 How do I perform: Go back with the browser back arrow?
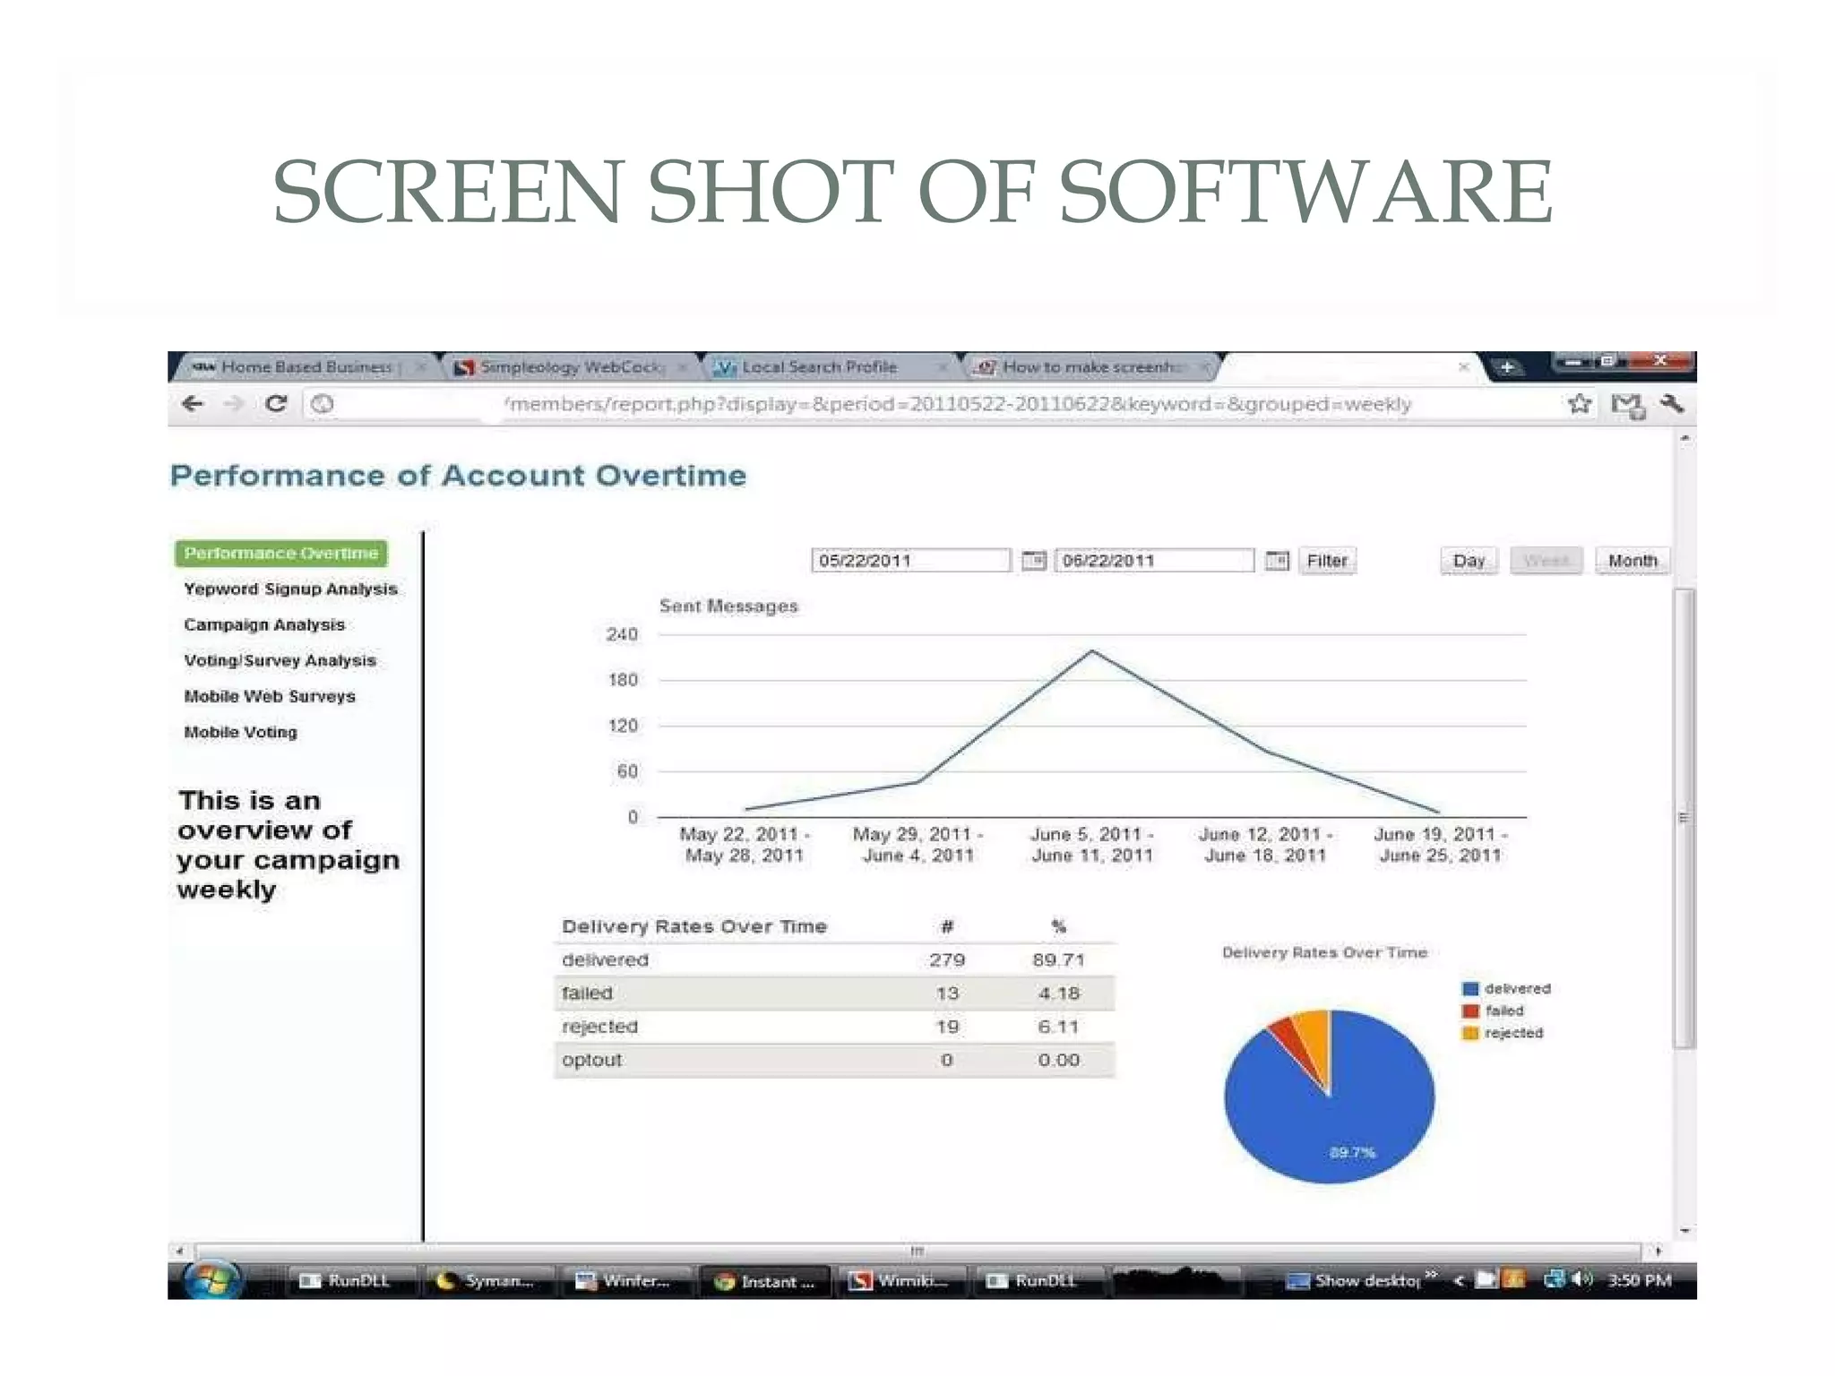193,404
